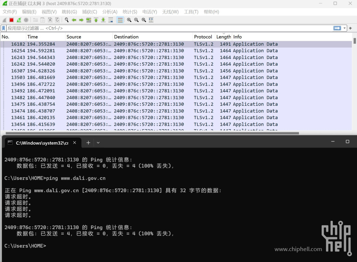The image size is (357, 262).
Task: Go to specified packet icon
Action: pos(89,20)
